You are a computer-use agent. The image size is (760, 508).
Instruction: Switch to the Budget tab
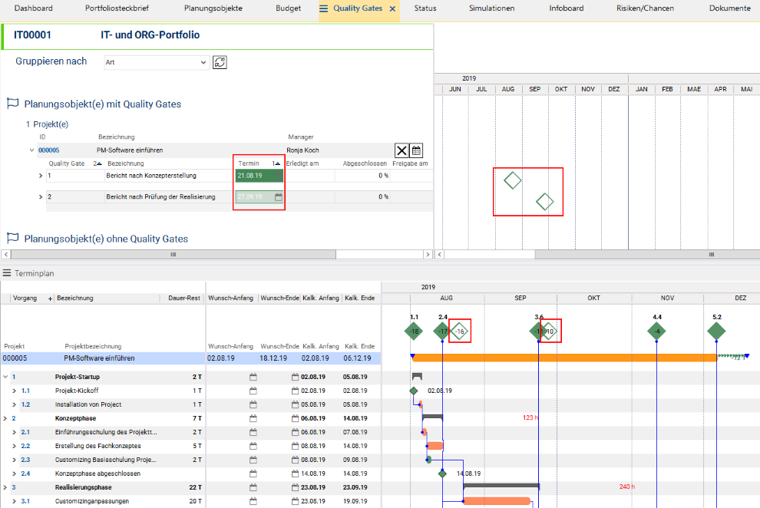point(288,8)
